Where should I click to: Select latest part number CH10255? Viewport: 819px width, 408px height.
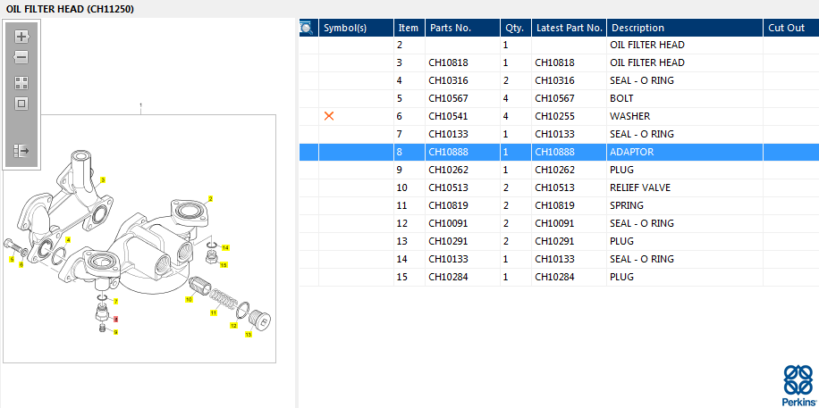[x=554, y=116]
